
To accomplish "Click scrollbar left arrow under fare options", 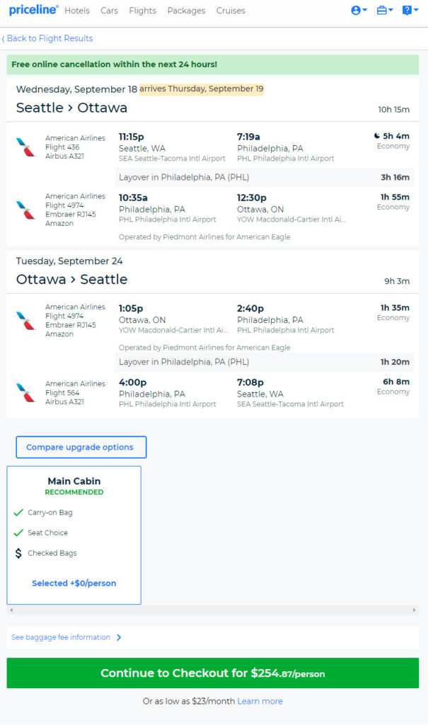I will click(11, 610).
